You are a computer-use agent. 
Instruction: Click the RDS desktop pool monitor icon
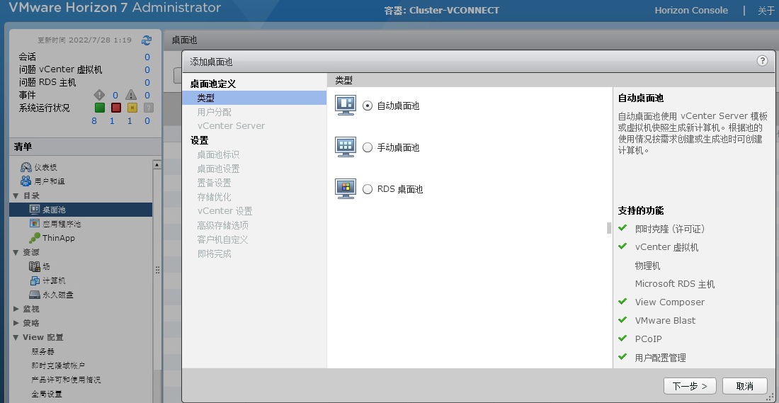[346, 189]
